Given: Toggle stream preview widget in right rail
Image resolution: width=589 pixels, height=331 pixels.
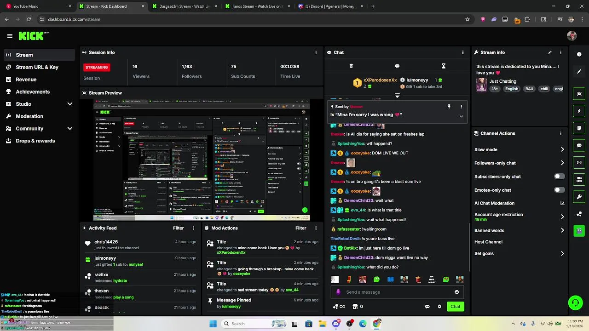Looking at the screenshot, I should (x=579, y=94).
